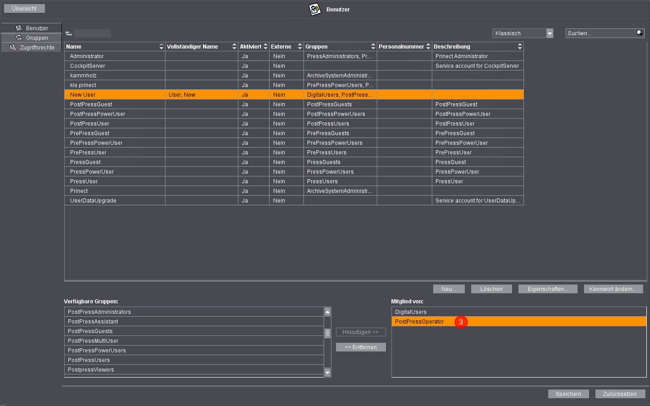
Task: Switch to the Gruppen sidebar tab
Action: (31, 38)
